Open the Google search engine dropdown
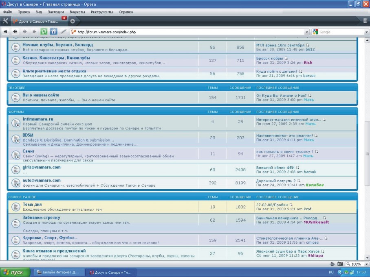The width and height of the screenshot is (370, 277). 315,32
